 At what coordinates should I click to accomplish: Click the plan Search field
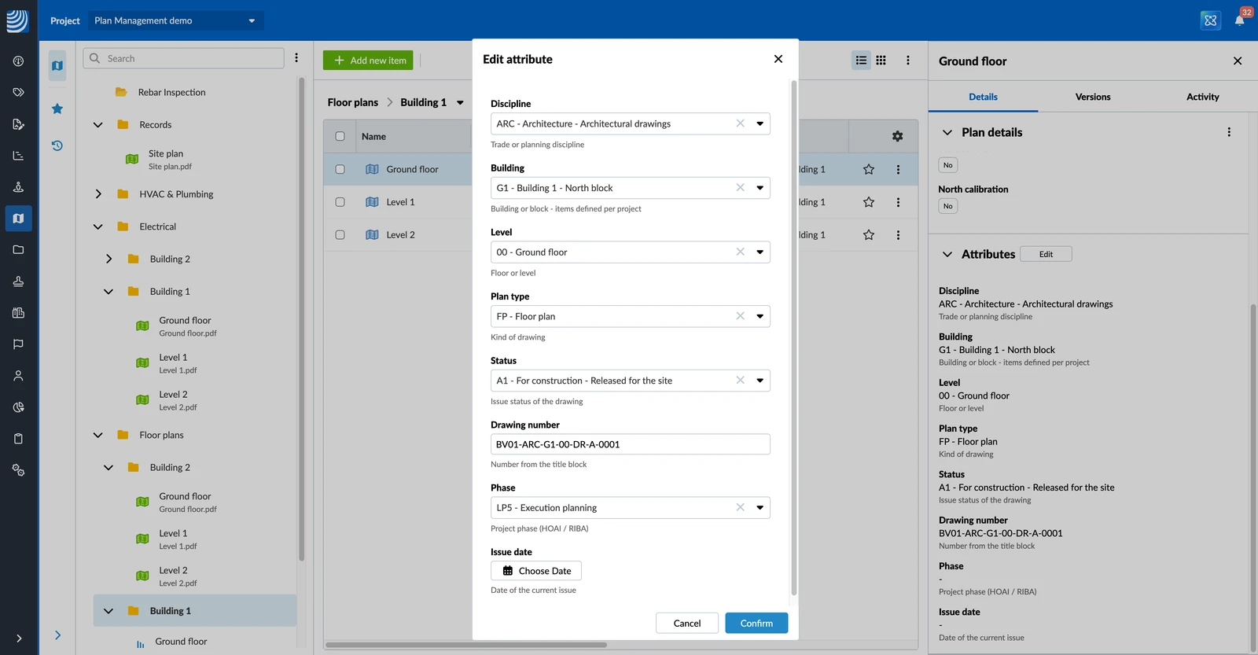point(184,58)
